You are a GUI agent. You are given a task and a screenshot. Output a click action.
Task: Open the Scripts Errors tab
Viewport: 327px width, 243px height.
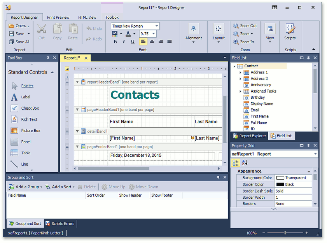pyautogui.click(x=60, y=224)
